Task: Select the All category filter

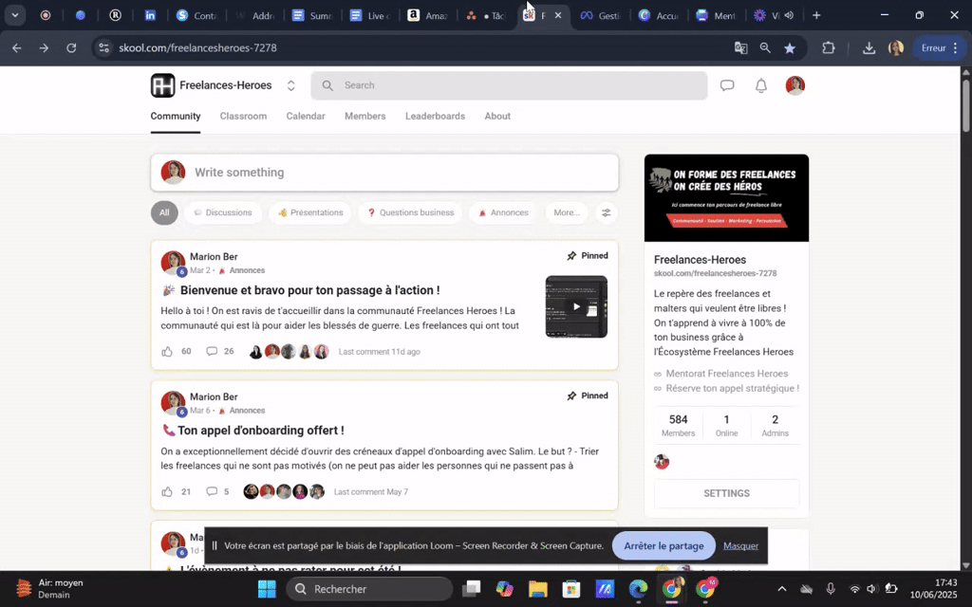Action: [x=164, y=212]
